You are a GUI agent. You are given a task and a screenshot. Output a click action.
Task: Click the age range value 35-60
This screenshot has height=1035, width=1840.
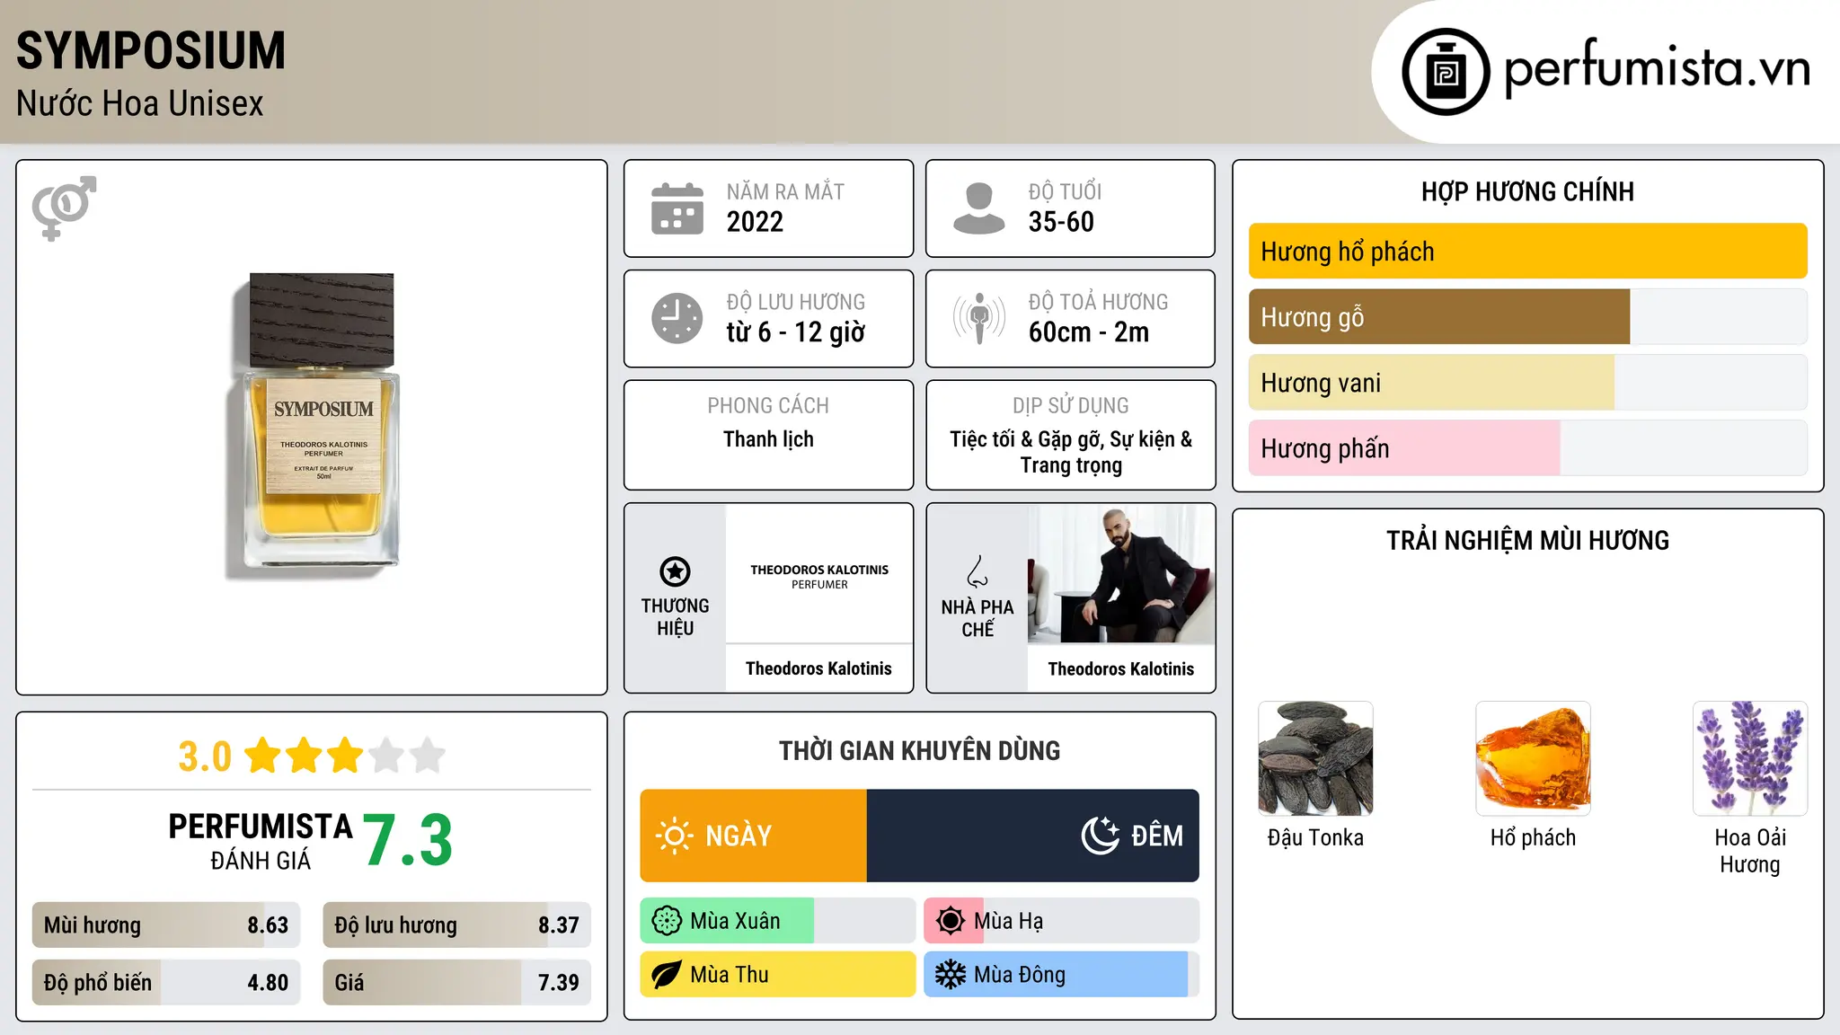pos(1061,222)
